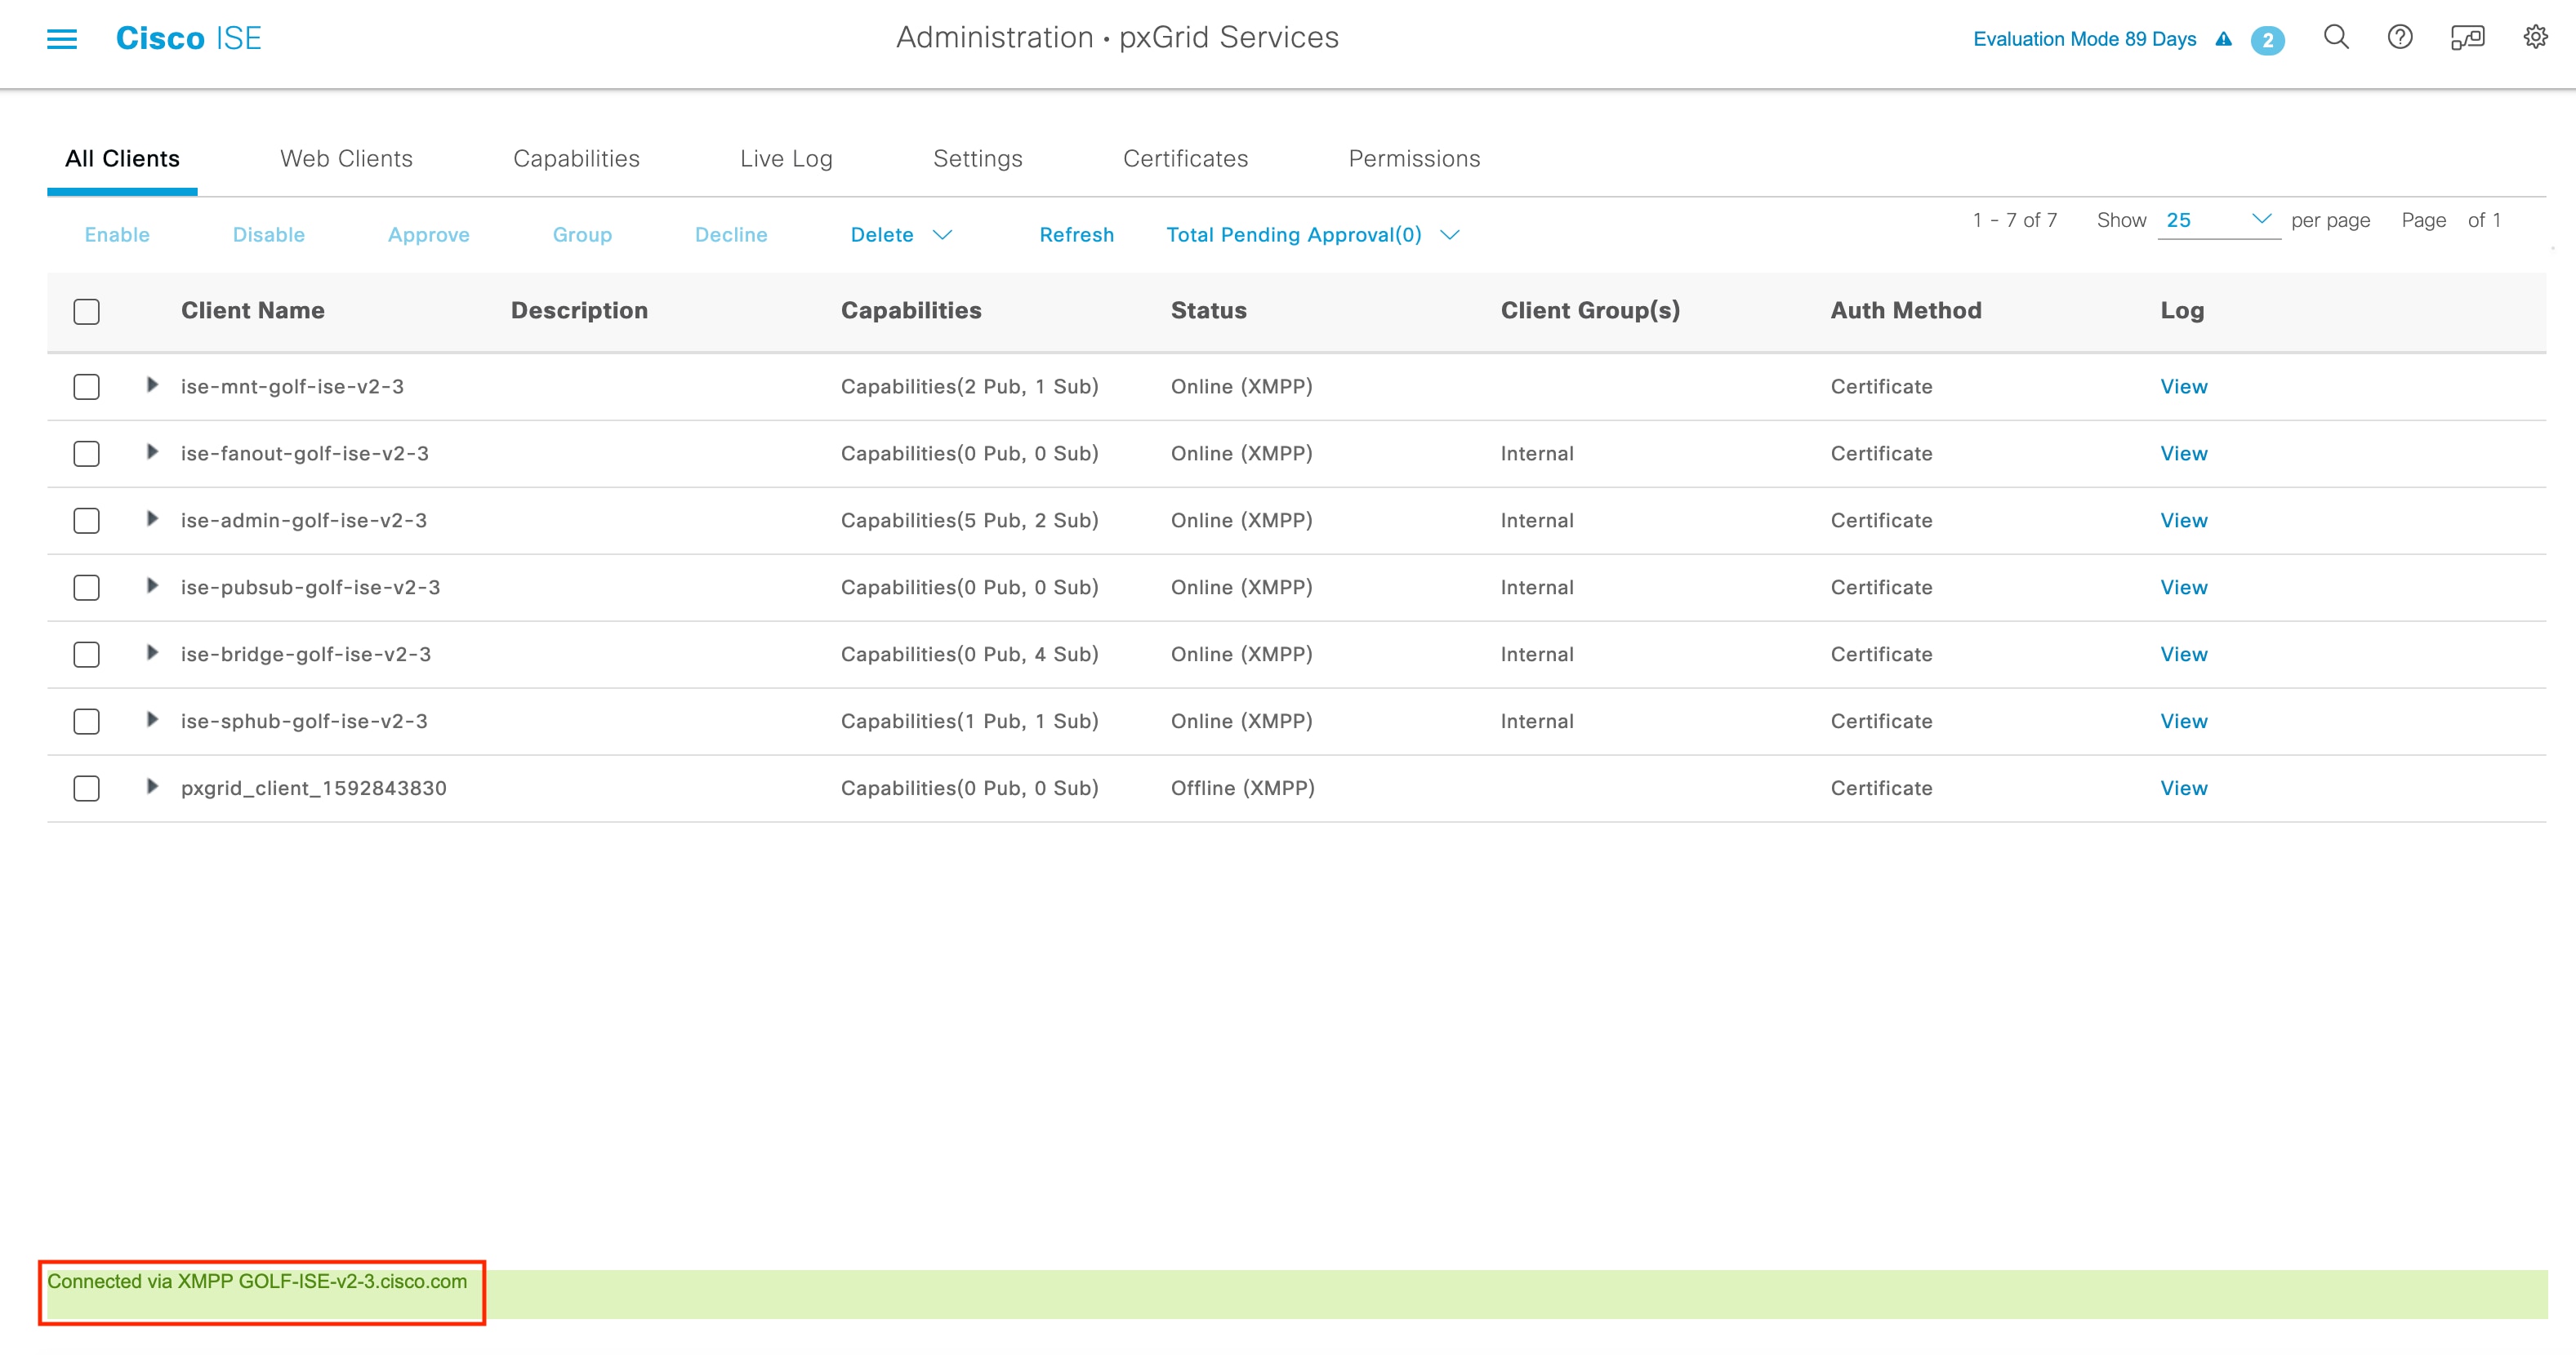Open the hamburger navigation menu
This screenshot has height=1355, width=2576.
(x=62, y=39)
